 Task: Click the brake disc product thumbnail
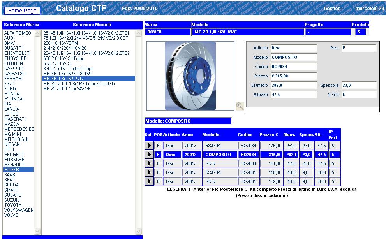[190, 76]
